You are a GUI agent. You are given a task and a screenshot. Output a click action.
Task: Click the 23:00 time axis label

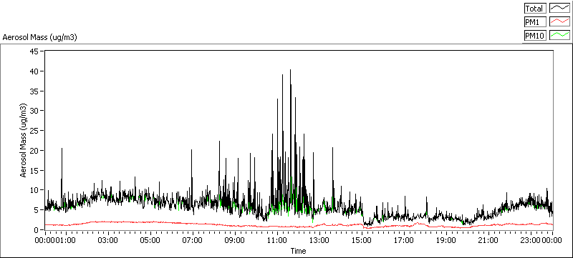pyautogui.click(x=531, y=241)
